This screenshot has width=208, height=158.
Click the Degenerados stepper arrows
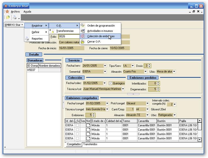click(158, 89)
